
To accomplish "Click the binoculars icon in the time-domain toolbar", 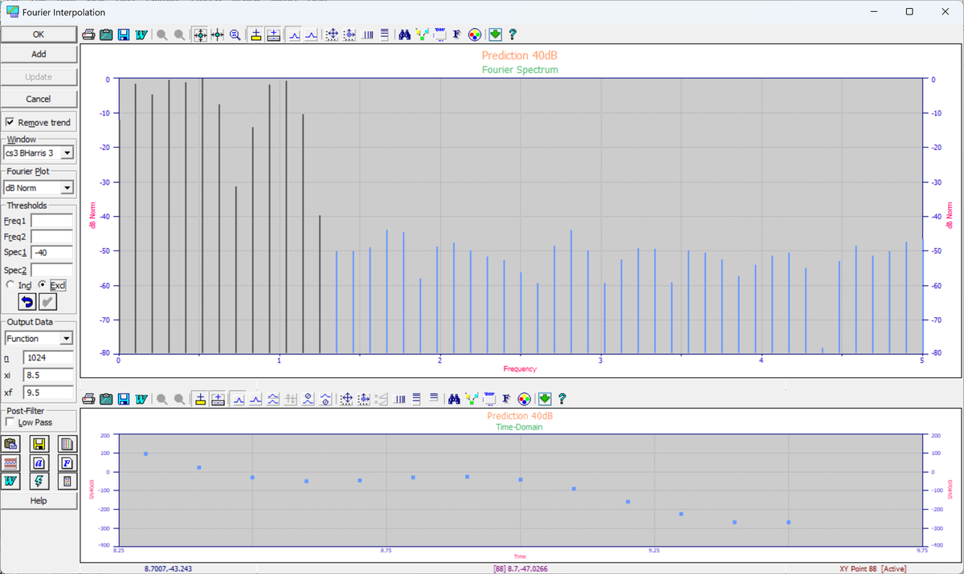I will (454, 399).
